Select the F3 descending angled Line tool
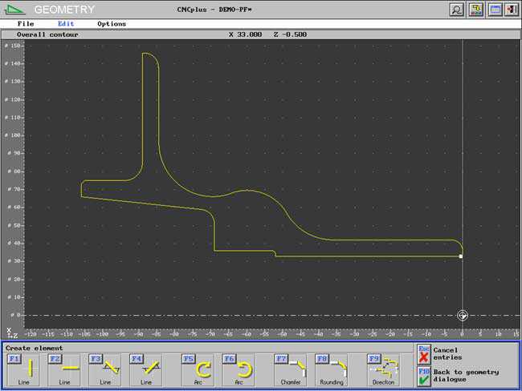 point(105,369)
